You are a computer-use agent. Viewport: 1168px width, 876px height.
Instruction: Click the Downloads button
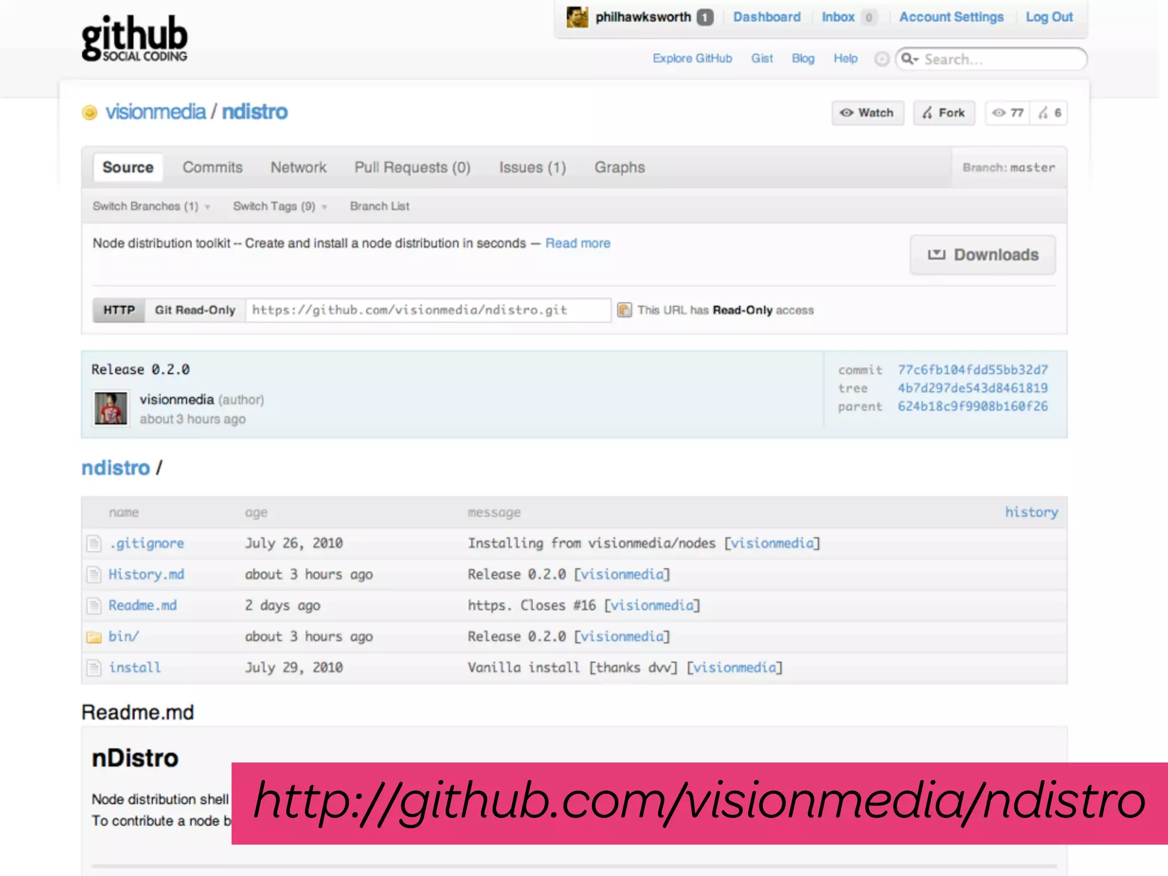(982, 255)
